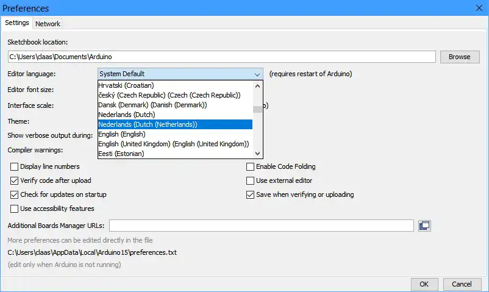Click the Sketchbook location path field
Screen dimensions: 489x292
(x=221, y=57)
